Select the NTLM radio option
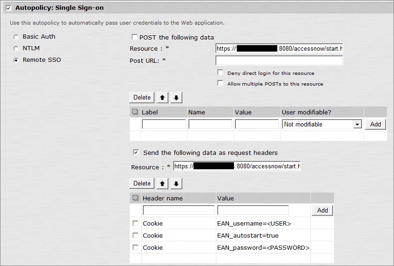 point(16,48)
